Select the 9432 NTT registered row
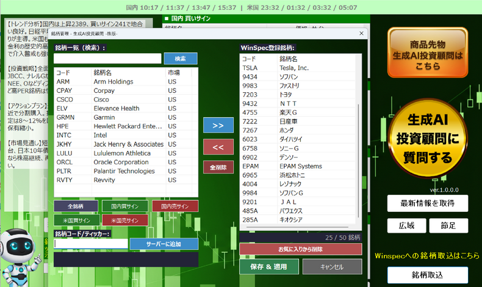Image resolution: width=482 pixels, height=287 pixels. 298,104
